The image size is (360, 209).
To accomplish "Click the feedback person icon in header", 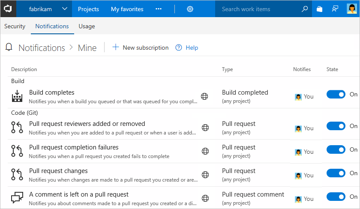I will click(x=335, y=9).
